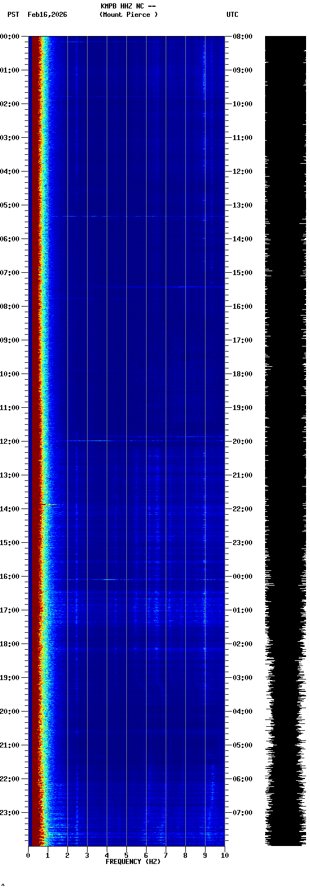Select the 23:00 PST time label
Image resolution: width=310 pixels, height=891 pixels.
[10, 813]
